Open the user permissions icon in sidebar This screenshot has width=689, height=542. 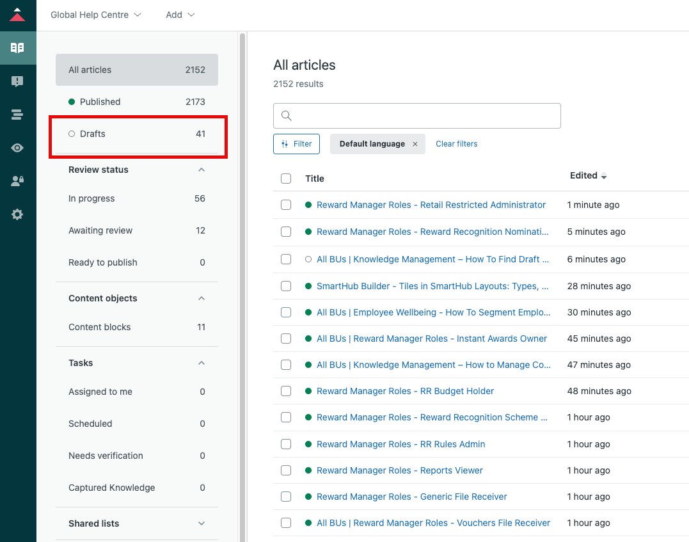click(17, 181)
